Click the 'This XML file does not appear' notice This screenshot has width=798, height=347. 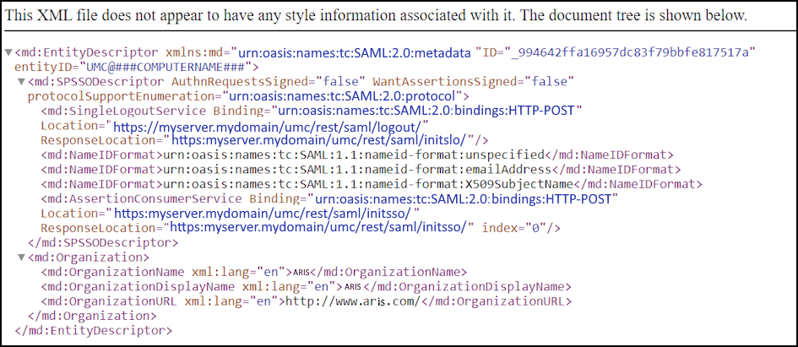376,16
